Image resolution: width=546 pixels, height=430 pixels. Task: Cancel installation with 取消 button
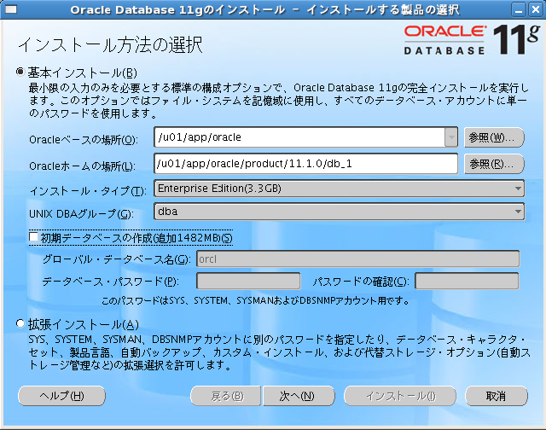tap(497, 396)
